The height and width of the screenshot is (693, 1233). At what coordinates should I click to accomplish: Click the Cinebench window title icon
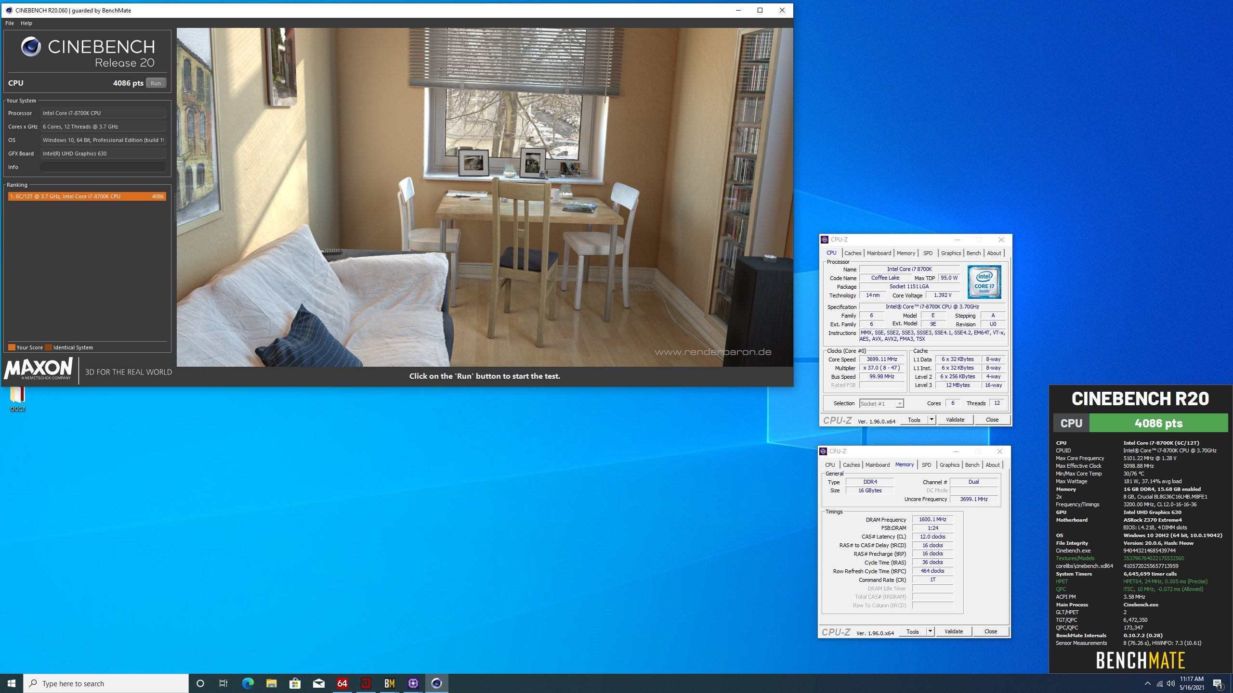click(x=9, y=10)
